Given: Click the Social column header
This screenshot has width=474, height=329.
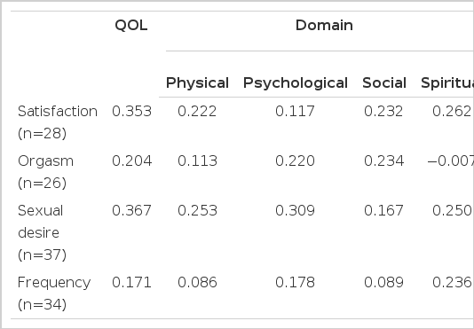Looking at the screenshot, I should point(384,83).
